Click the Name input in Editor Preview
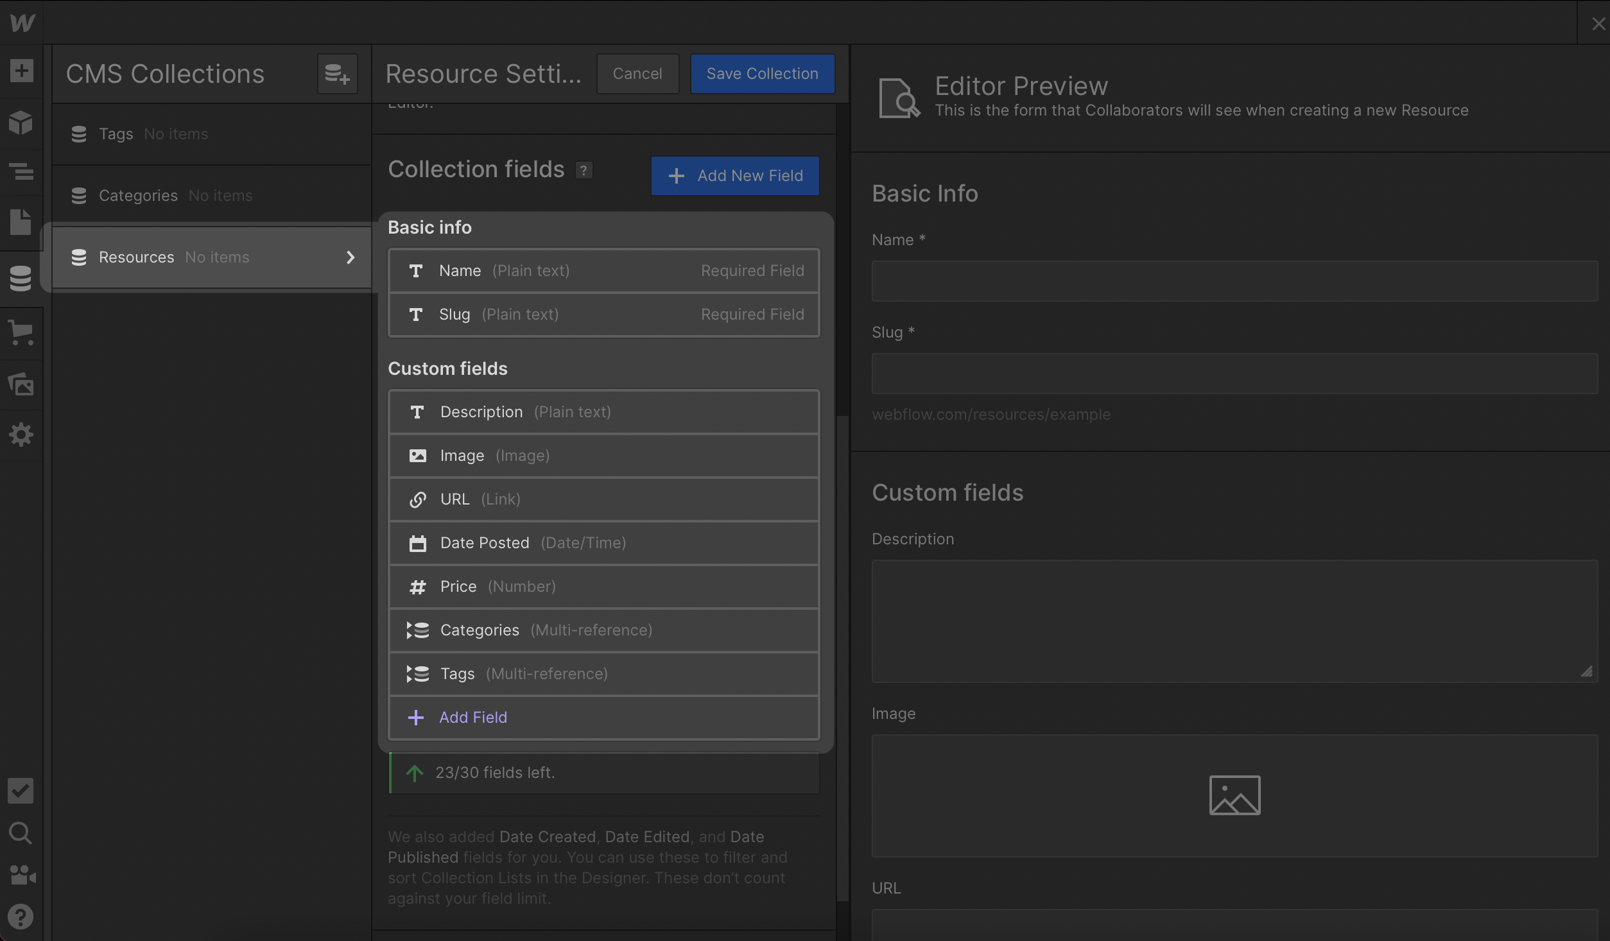 pos(1233,281)
